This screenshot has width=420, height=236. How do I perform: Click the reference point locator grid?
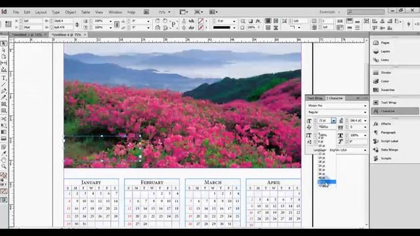pos(8,24)
